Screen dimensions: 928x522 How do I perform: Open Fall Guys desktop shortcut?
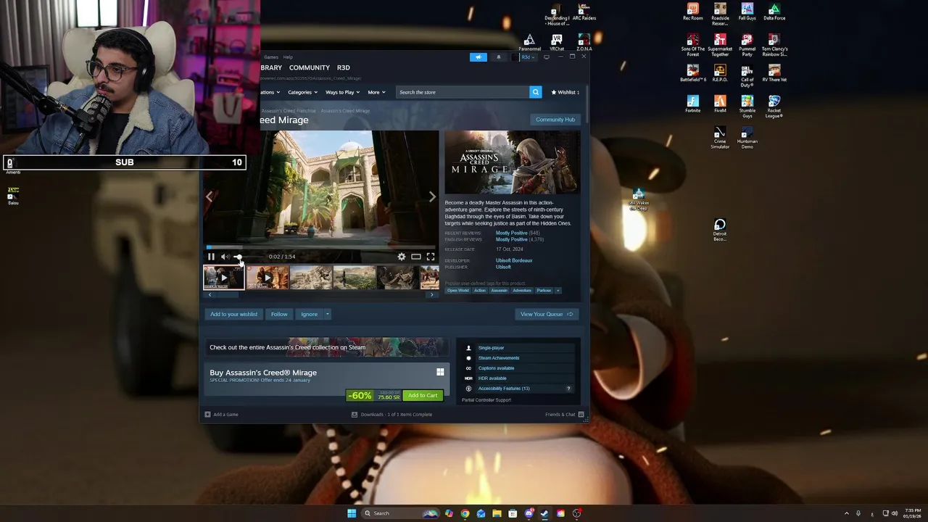click(747, 12)
